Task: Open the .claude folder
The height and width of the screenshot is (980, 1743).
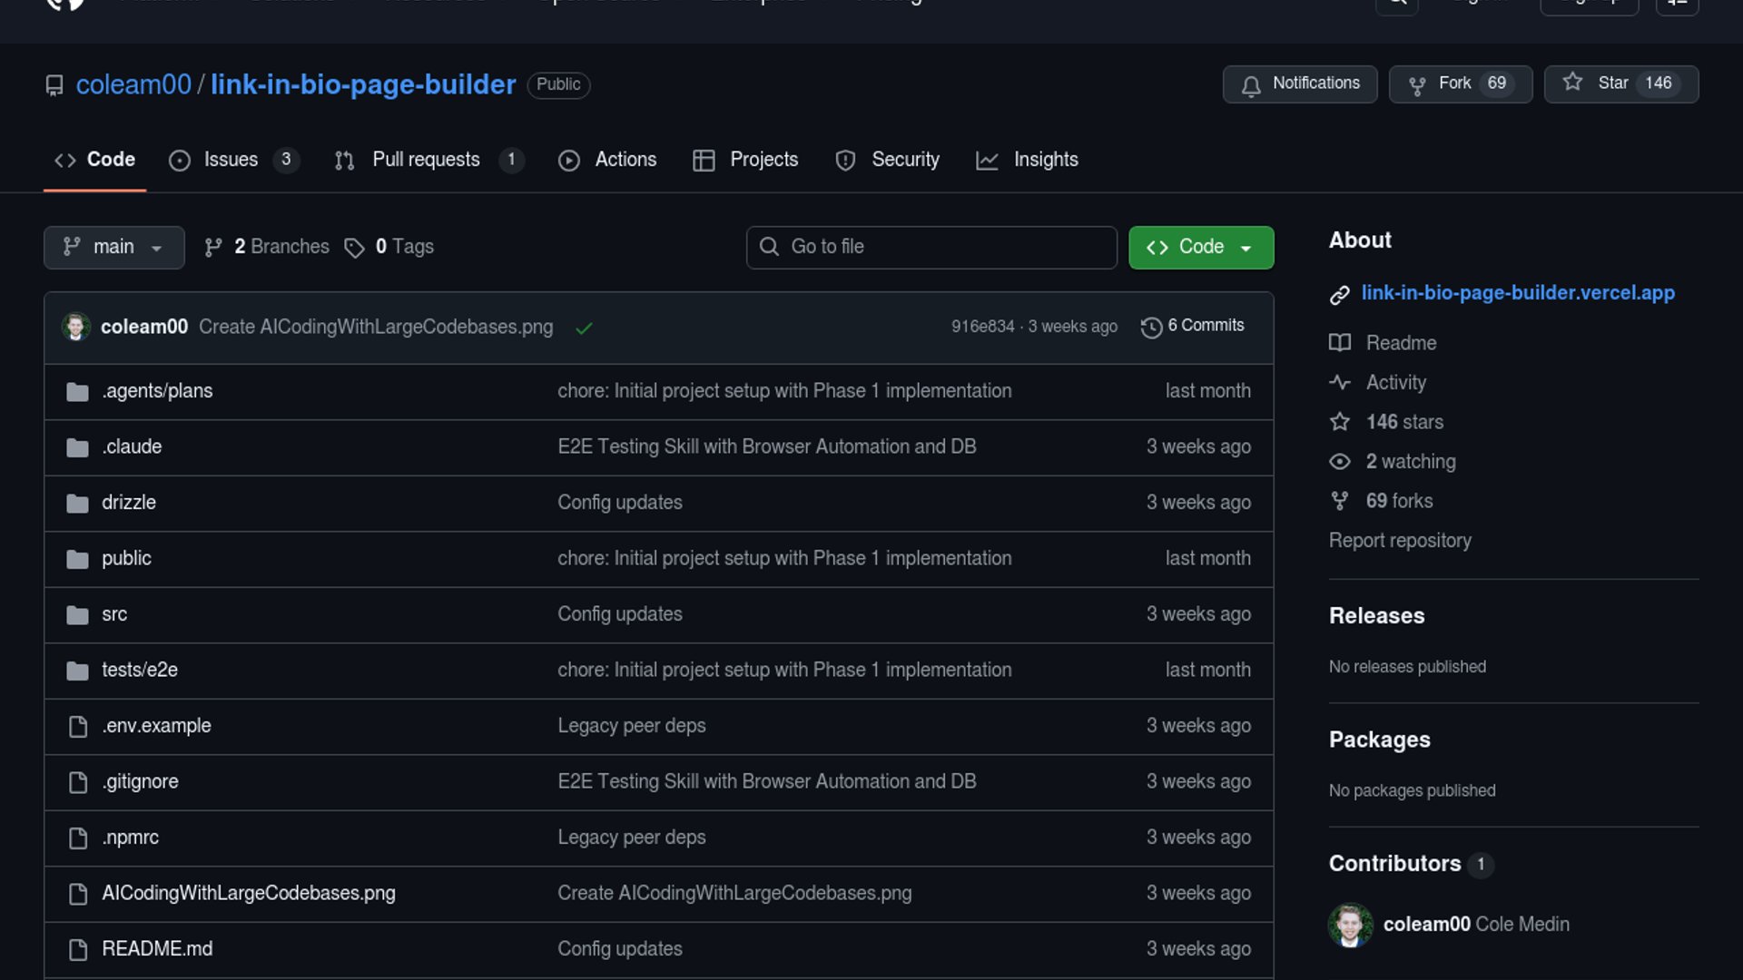Action: (132, 446)
